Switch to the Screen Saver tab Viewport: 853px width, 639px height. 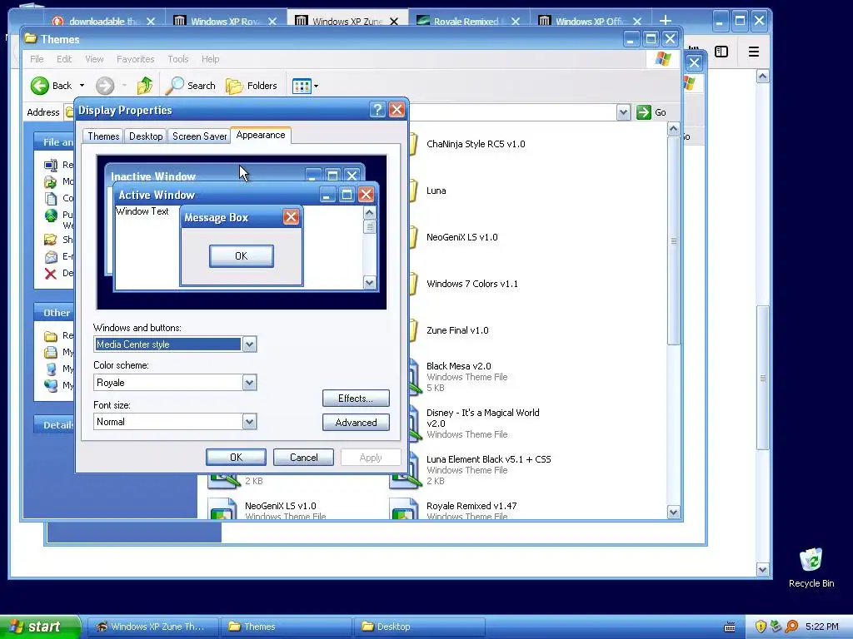tap(199, 136)
